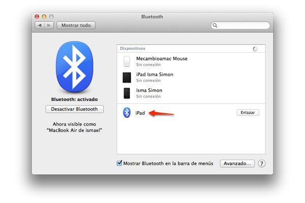Click the Bluetooth: activado status text
The image size is (305, 203).
pos(75,99)
